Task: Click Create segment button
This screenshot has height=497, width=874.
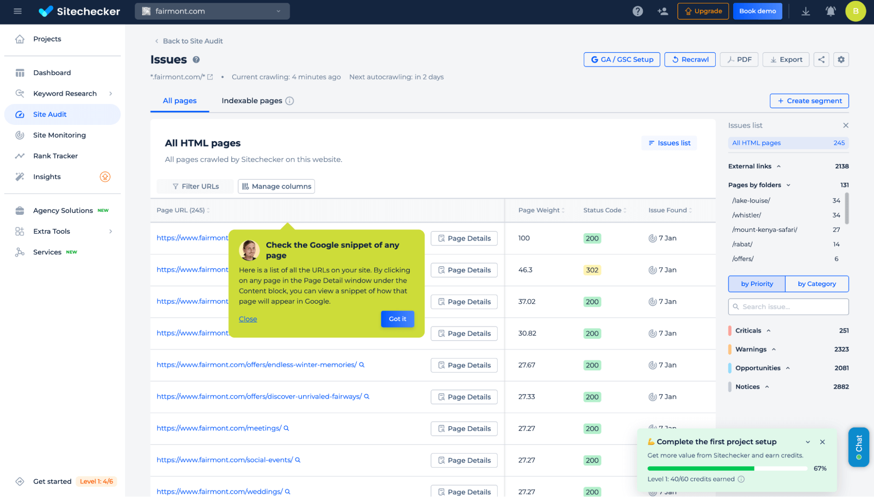Action: tap(809, 101)
